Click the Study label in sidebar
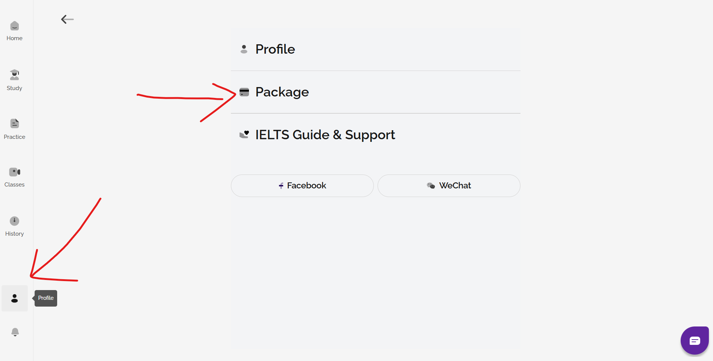The height and width of the screenshot is (361, 713). click(14, 88)
